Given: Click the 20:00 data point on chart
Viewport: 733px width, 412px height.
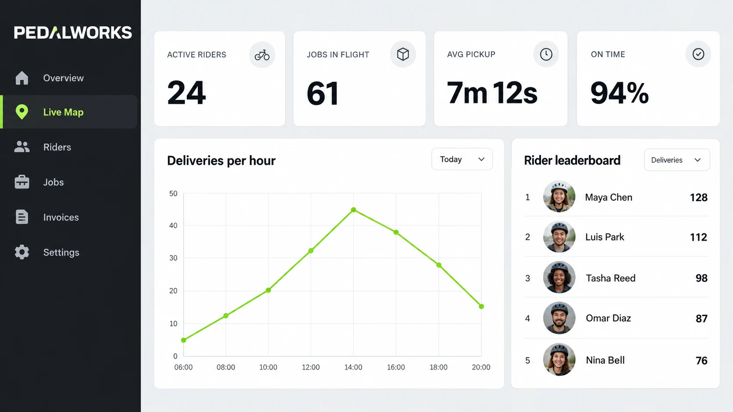Looking at the screenshot, I should [481, 306].
